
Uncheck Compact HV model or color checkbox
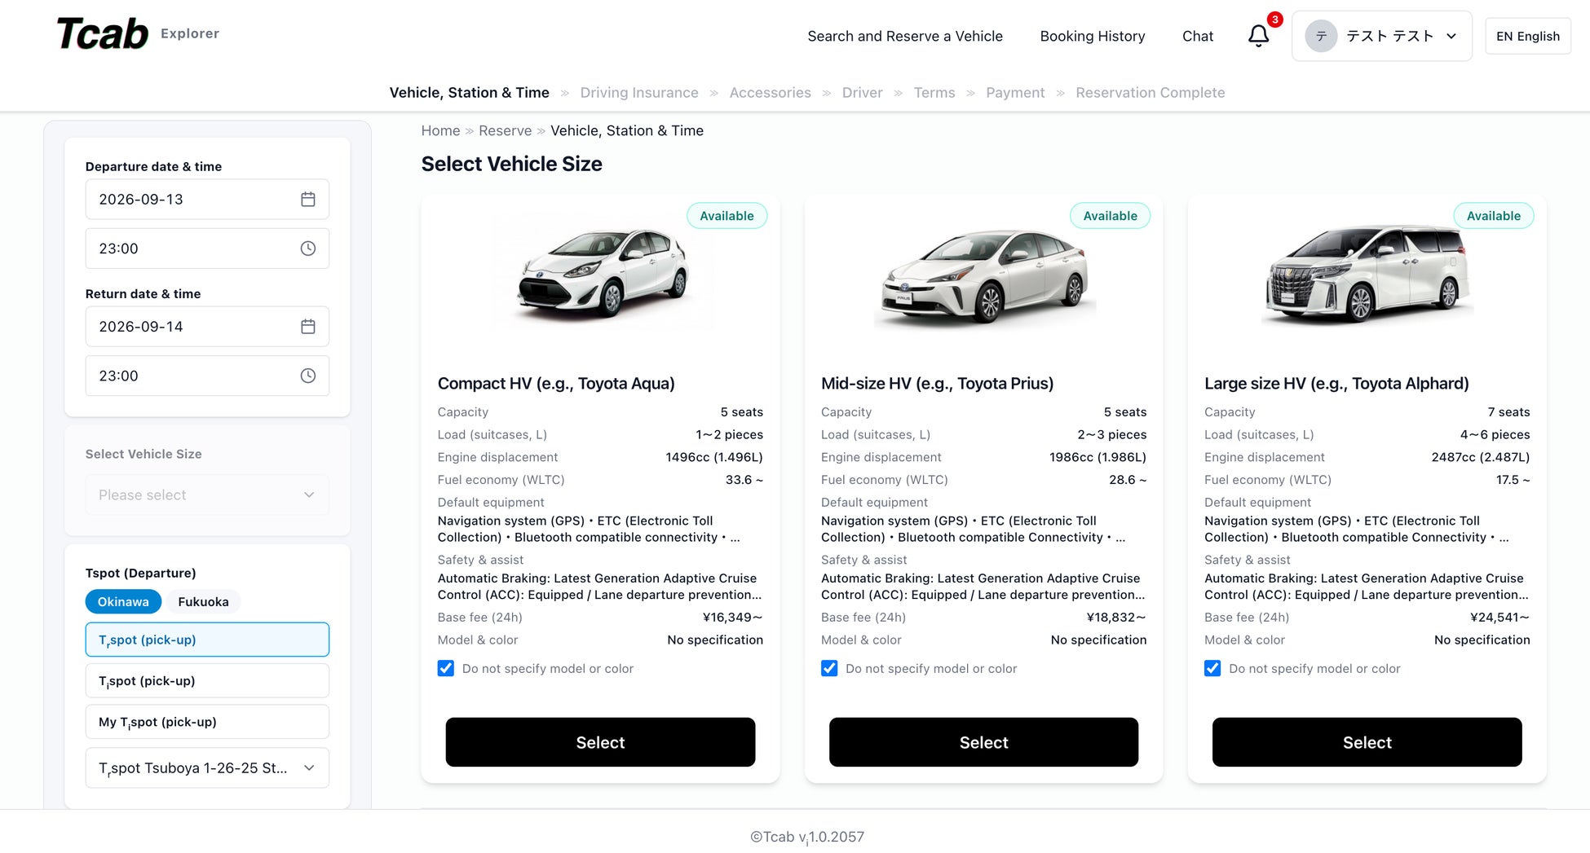coord(446,668)
